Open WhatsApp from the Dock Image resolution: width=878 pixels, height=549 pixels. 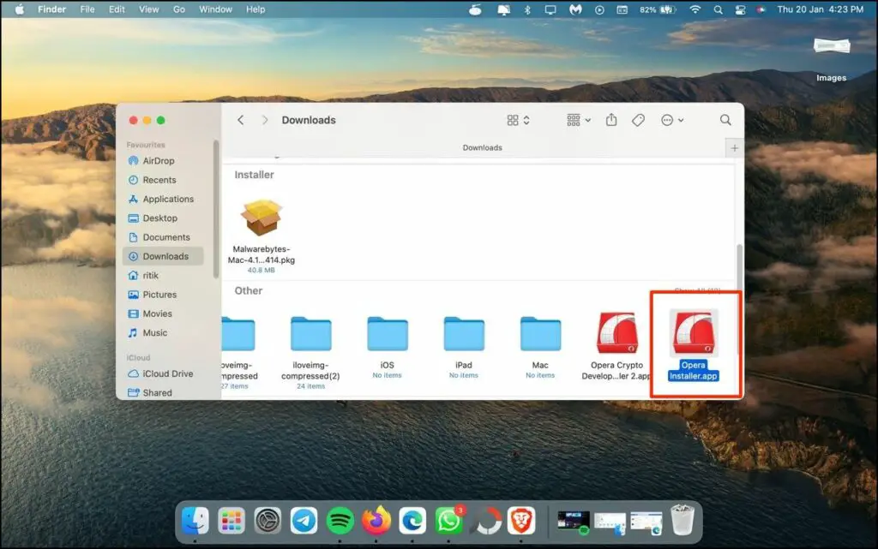click(x=449, y=521)
